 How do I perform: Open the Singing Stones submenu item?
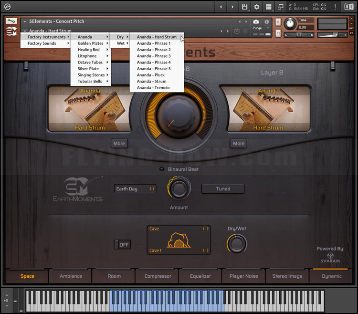point(91,75)
